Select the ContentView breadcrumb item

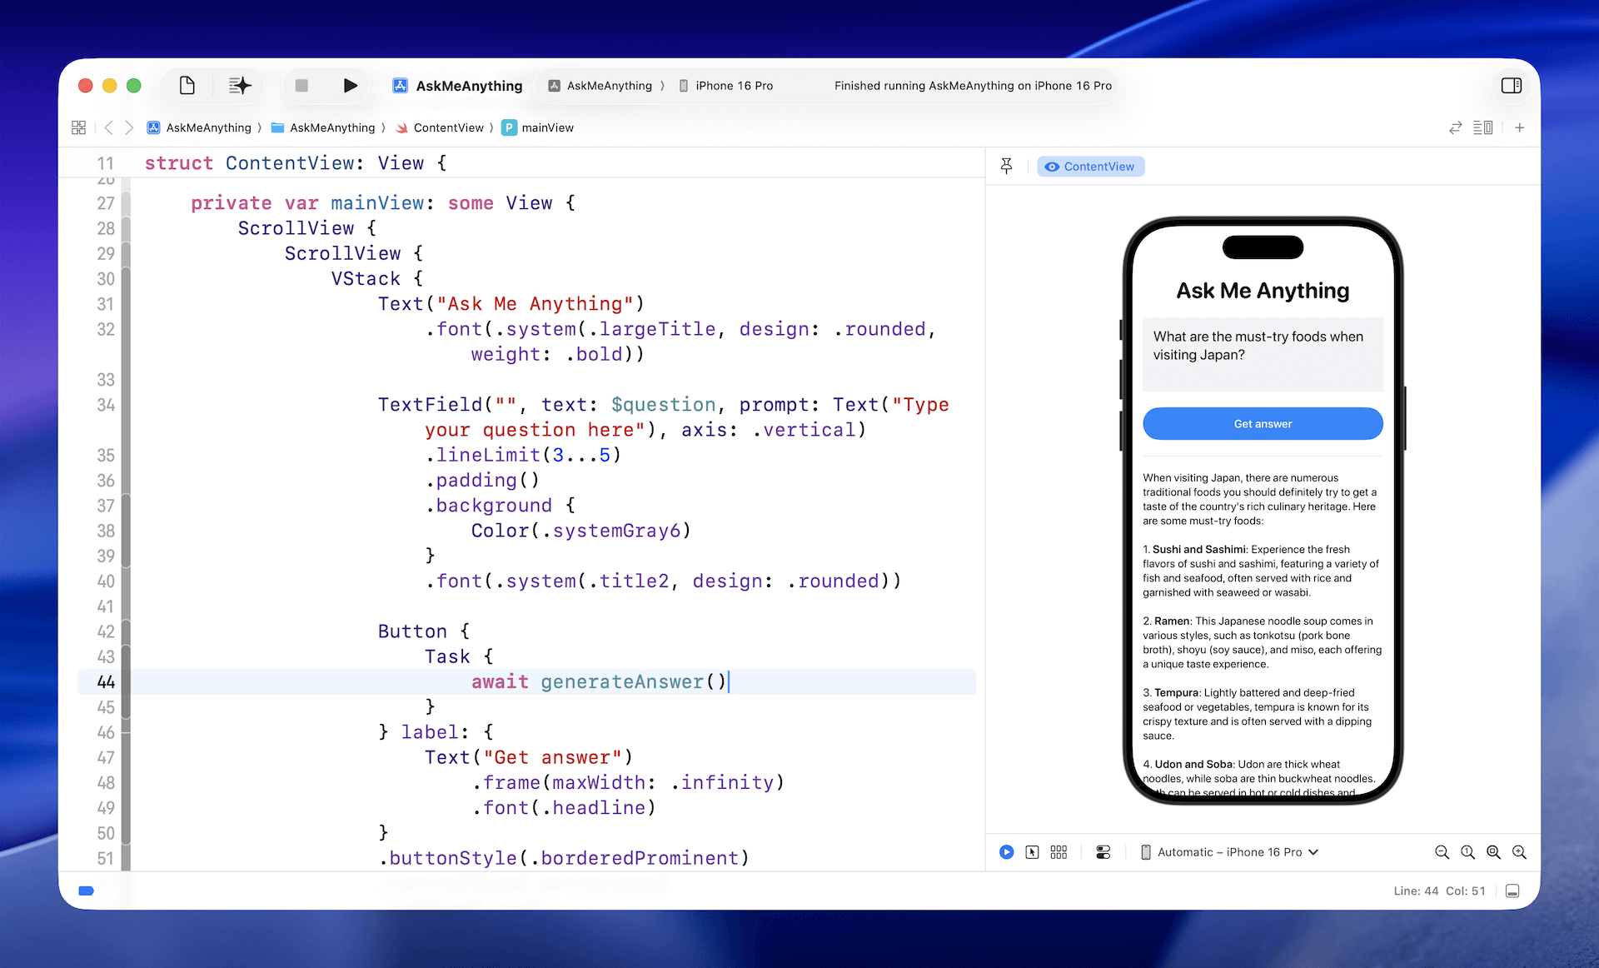tap(448, 127)
